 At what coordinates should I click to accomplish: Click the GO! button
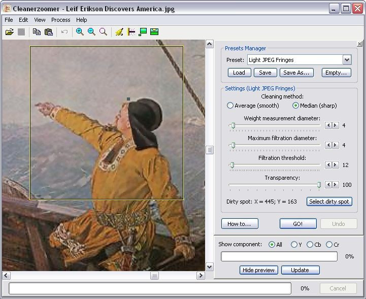coord(298,224)
